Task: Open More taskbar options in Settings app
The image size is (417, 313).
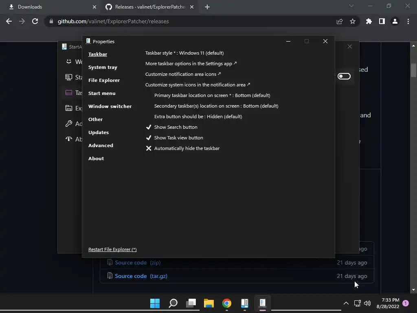Action: click(191, 64)
